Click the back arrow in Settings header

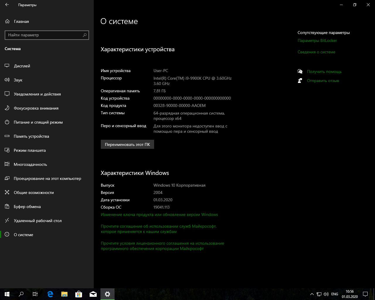tap(7, 5)
